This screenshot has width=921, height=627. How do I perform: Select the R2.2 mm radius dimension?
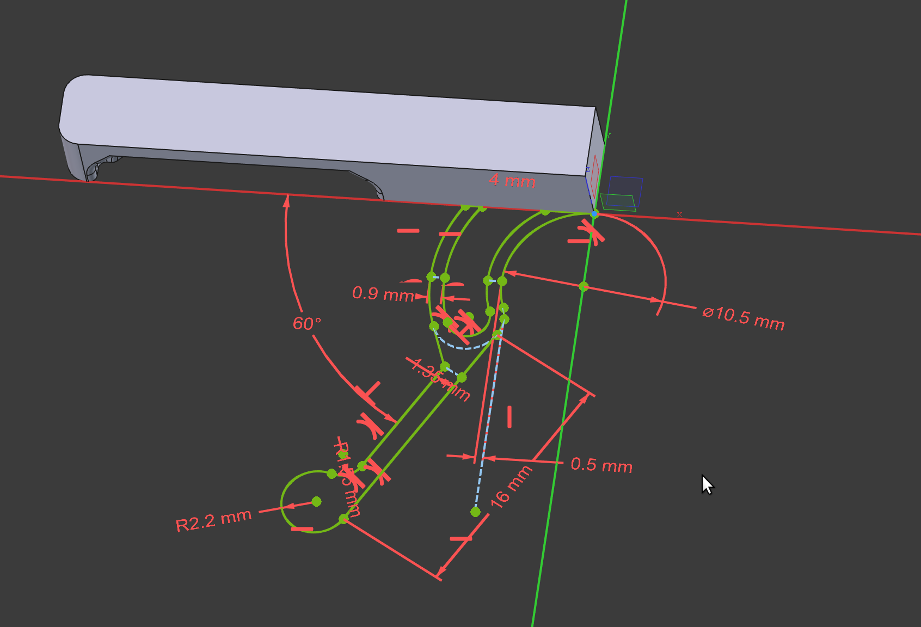tap(213, 520)
